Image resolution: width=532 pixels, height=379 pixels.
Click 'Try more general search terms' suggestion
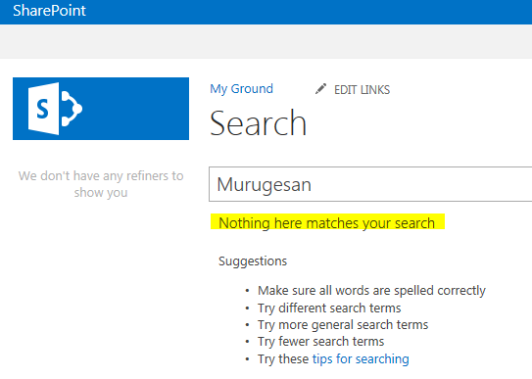343,325
